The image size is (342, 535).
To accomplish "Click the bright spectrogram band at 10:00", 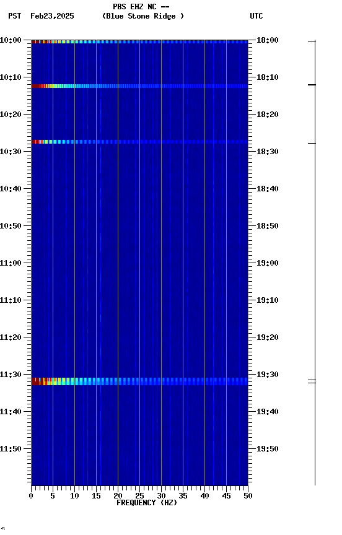I will point(139,41).
